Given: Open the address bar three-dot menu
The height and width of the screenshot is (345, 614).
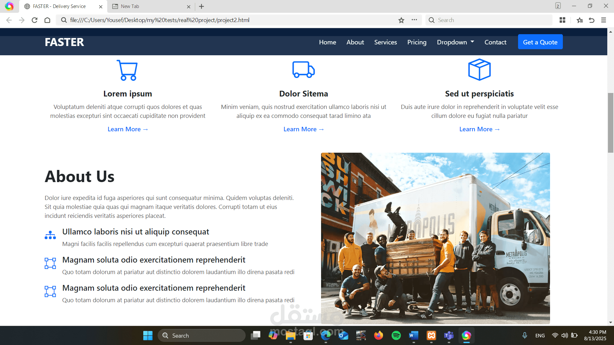Looking at the screenshot, I should tap(414, 20).
